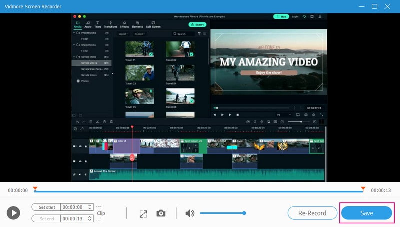400x227 pixels.
Task: Open the fullscreen preview with the expand icon
Action: (143, 213)
